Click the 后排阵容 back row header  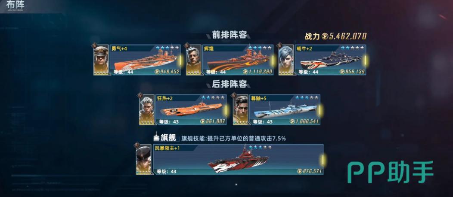click(230, 85)
